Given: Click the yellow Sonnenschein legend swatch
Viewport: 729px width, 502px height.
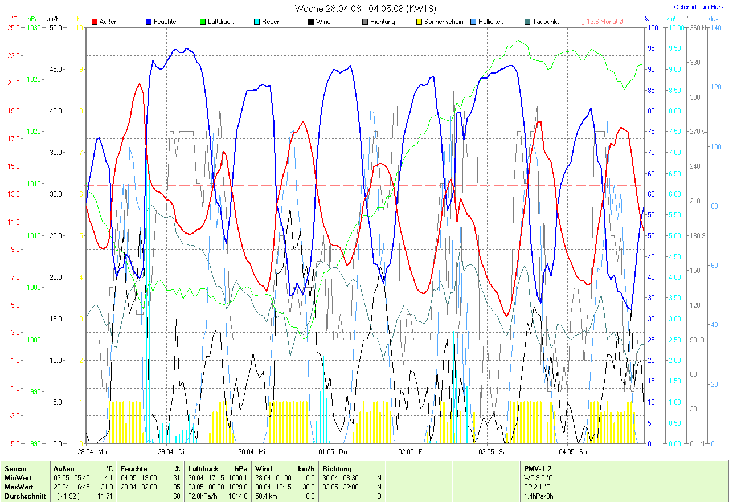Looking at the screenshot, I should pyautogui.click(x=419, y=22).
